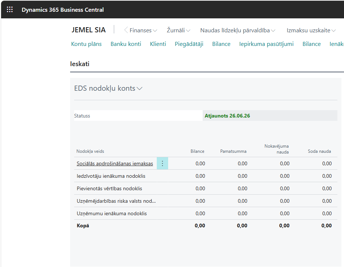Screen dimensions: 344x267
Task: Click Bilance value for Iedzīvotāju ienākuma nodoklis
Action: pyautogui.click(x=200, y=176)
